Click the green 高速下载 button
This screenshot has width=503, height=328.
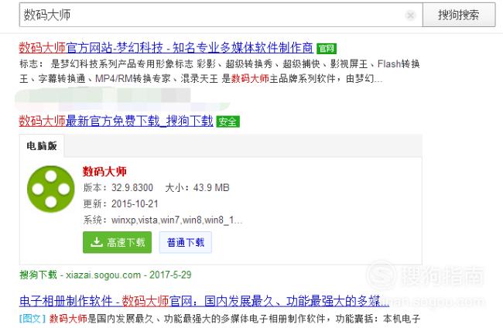click(117, 242)
